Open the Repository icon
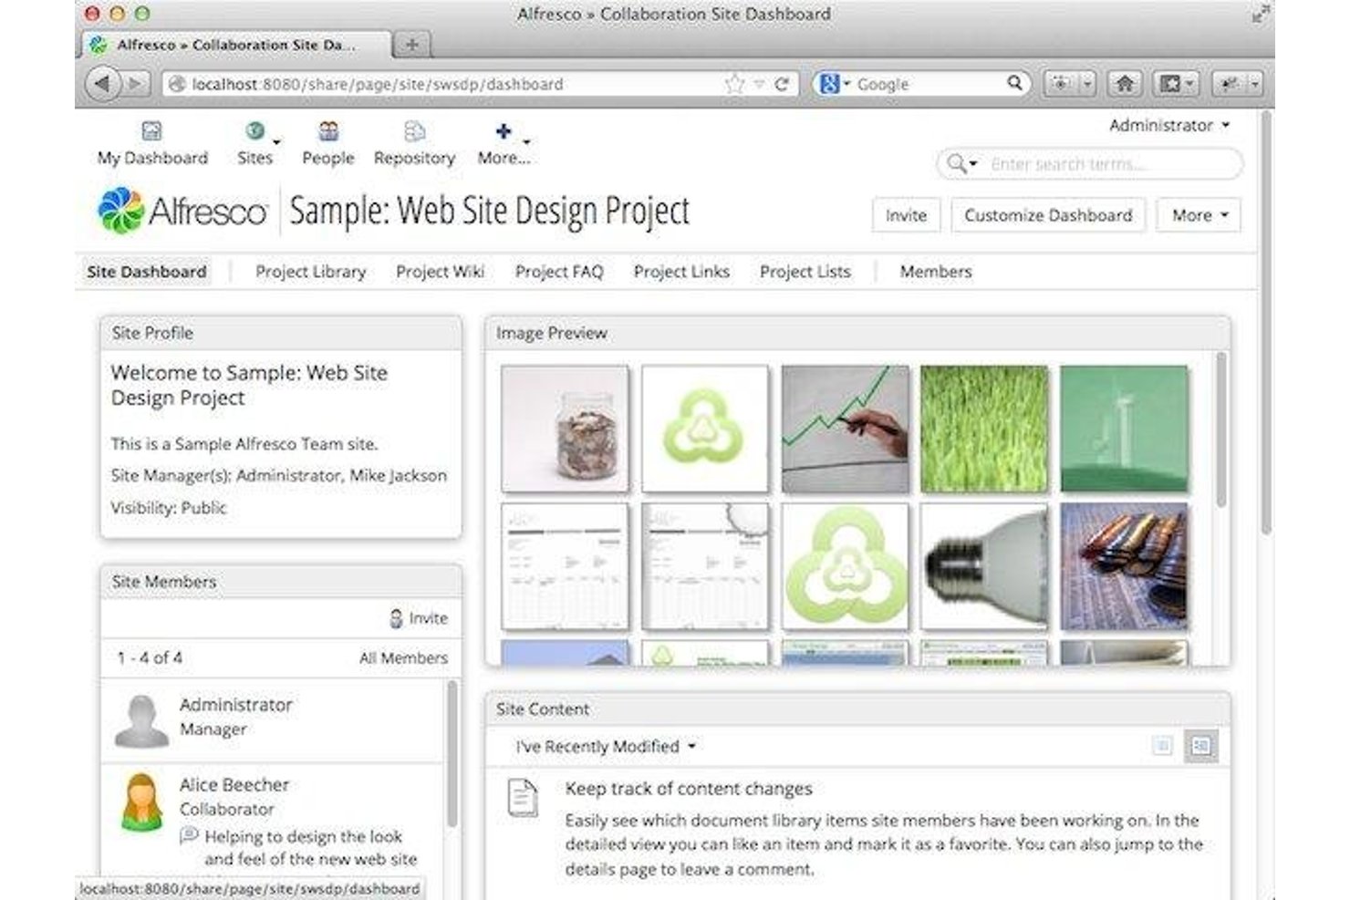Viewport: 1350px width, 900px height. pyautogui.click(x=414, y=130)
